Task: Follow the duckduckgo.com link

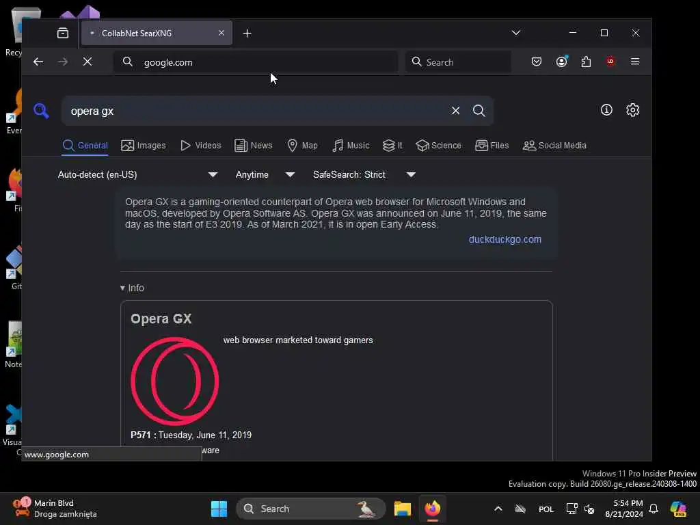Action: pos(505,239)
